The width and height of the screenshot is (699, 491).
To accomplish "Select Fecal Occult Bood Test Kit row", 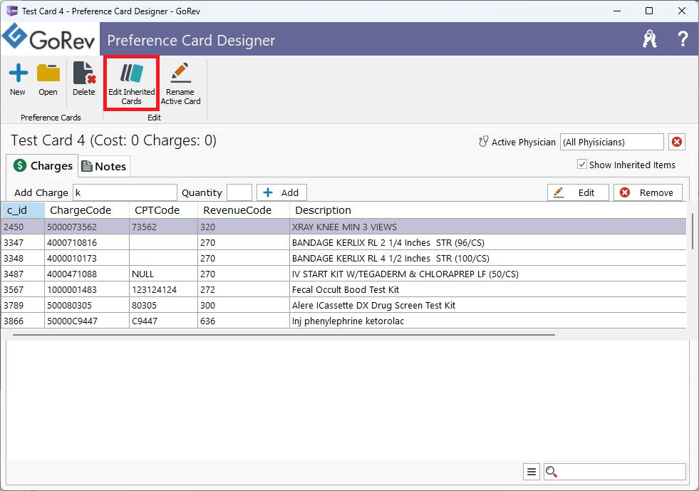I will click(x=343, y=289).
